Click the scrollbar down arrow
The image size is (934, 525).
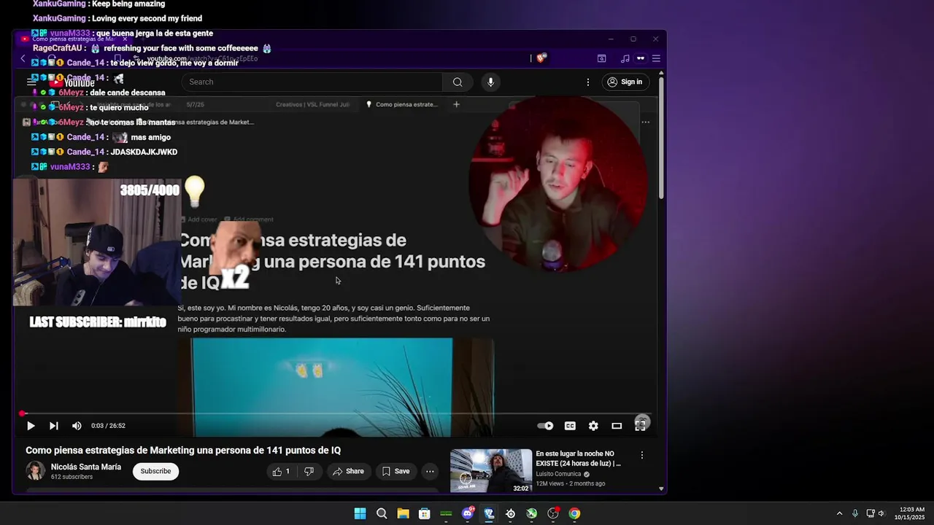(662, 489)
